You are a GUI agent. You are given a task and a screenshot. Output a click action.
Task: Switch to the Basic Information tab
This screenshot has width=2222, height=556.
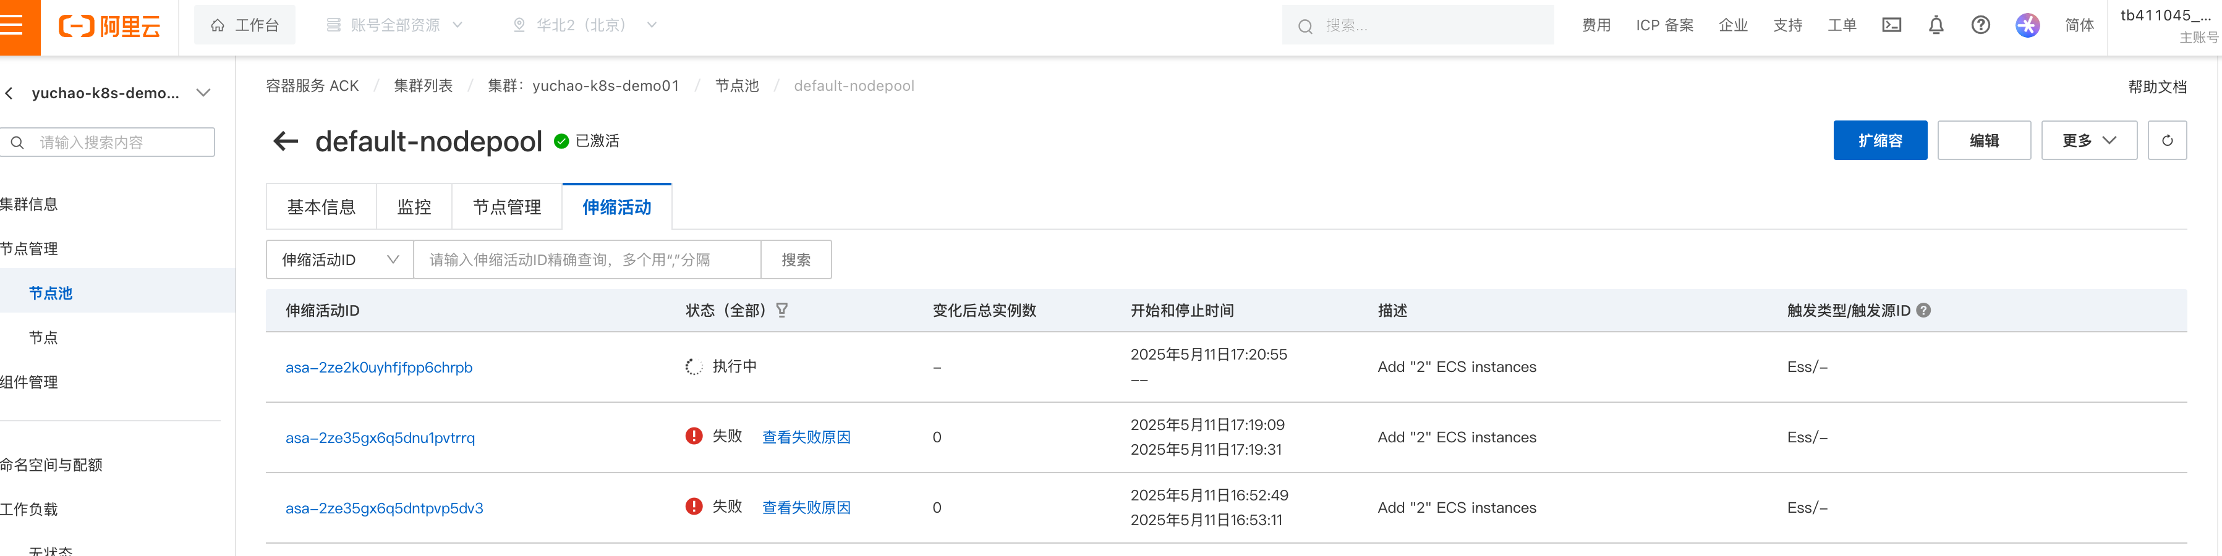click(321, 207)
